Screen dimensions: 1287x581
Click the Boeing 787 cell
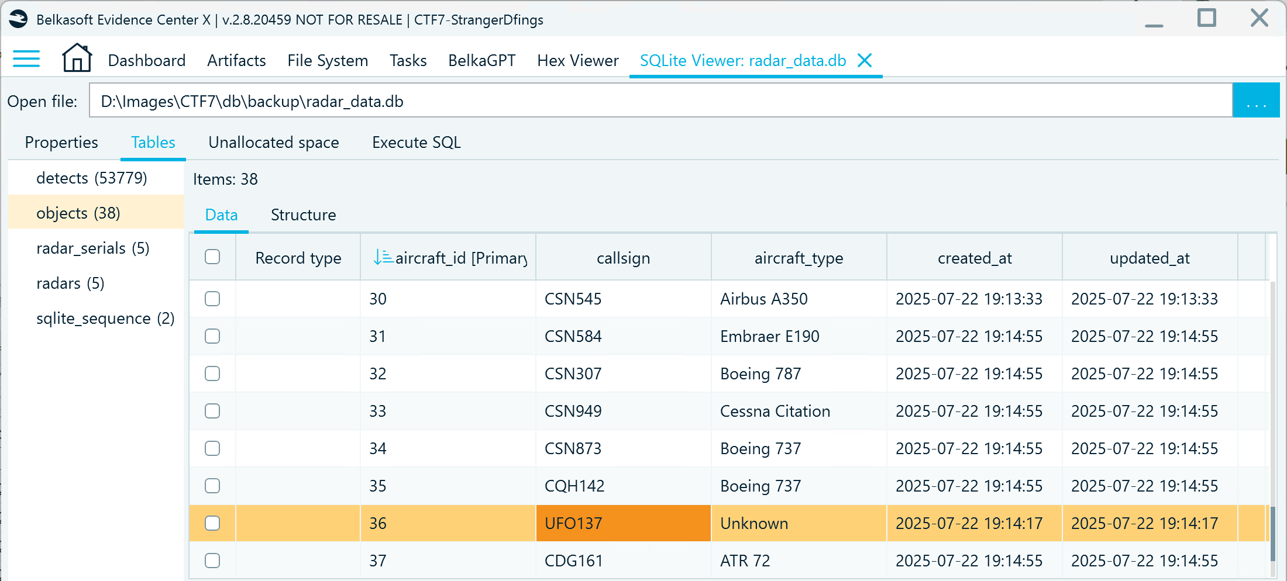pyautogui.click(x=799, y=373)
